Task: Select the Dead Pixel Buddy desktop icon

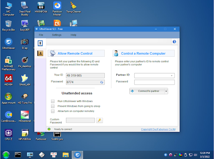Action: pos(25,9)
